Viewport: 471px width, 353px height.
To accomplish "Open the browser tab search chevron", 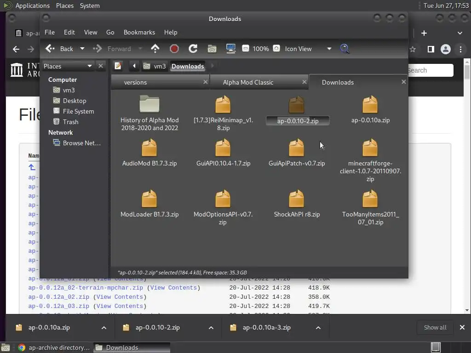I will [x=460, y=33].
